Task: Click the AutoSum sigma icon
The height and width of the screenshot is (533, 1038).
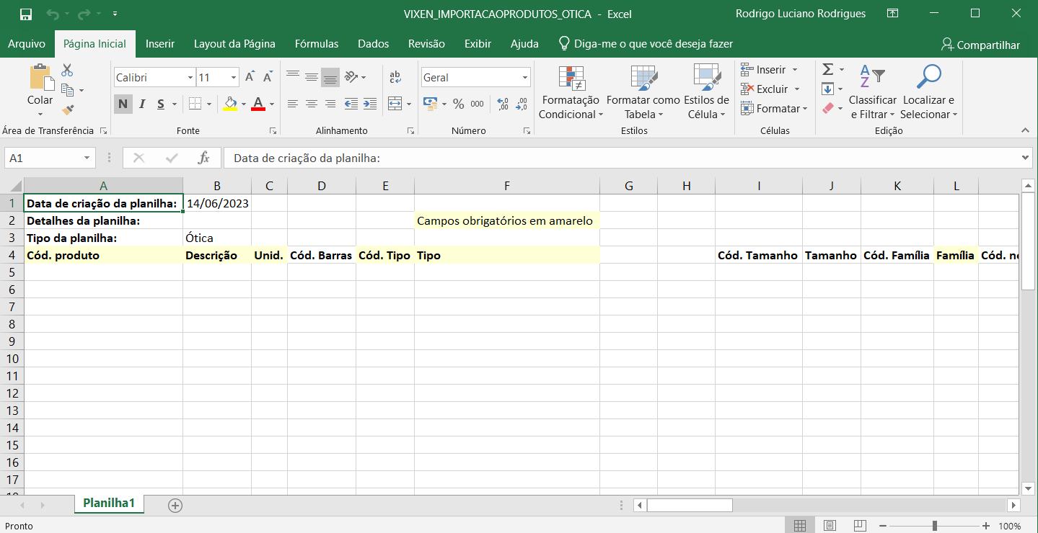Action: (x=828, y=70)
